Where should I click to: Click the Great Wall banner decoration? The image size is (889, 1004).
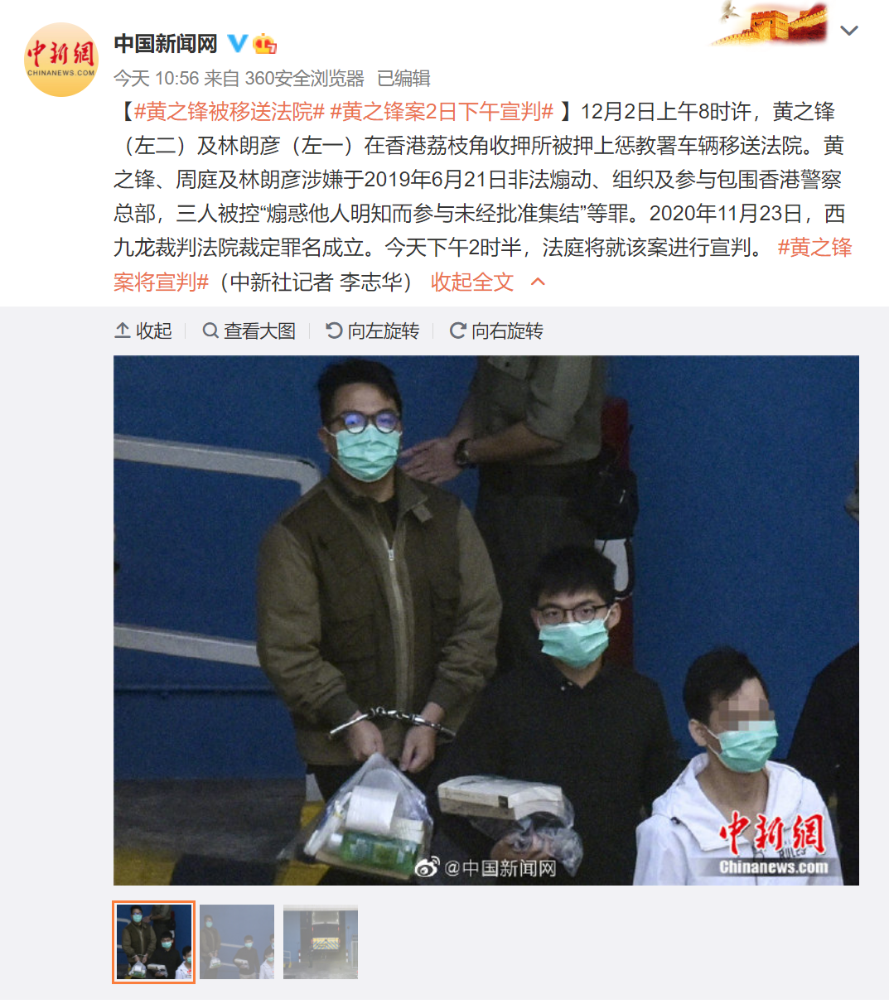coord(770,23)
